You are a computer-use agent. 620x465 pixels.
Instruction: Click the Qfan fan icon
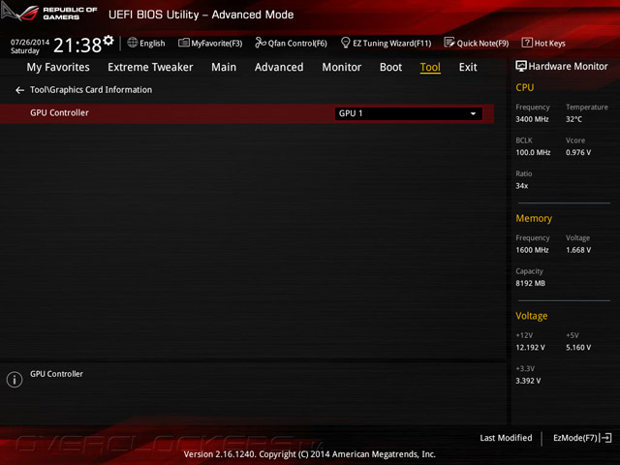(x=261, y=43)
